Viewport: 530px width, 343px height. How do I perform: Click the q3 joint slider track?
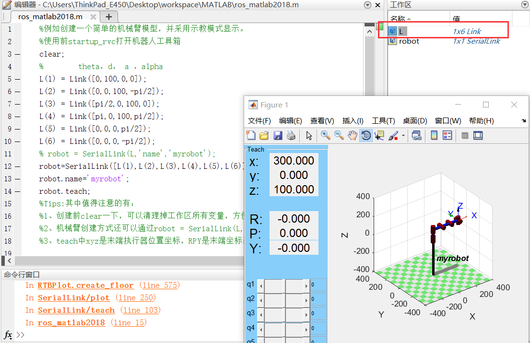[x=283, y=314]
